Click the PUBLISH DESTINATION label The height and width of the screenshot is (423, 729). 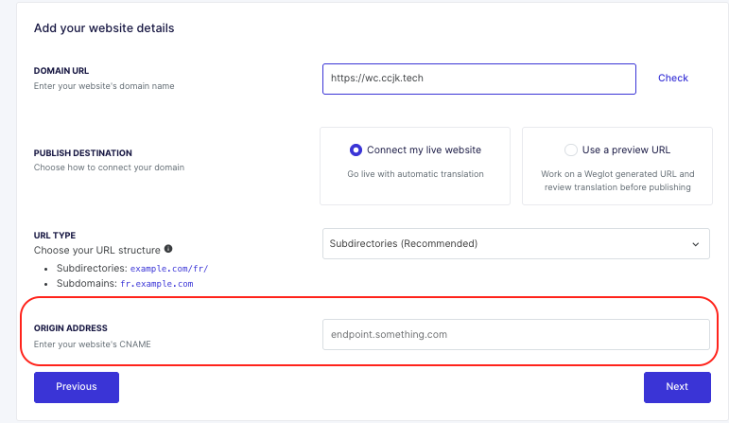[83, 153]
